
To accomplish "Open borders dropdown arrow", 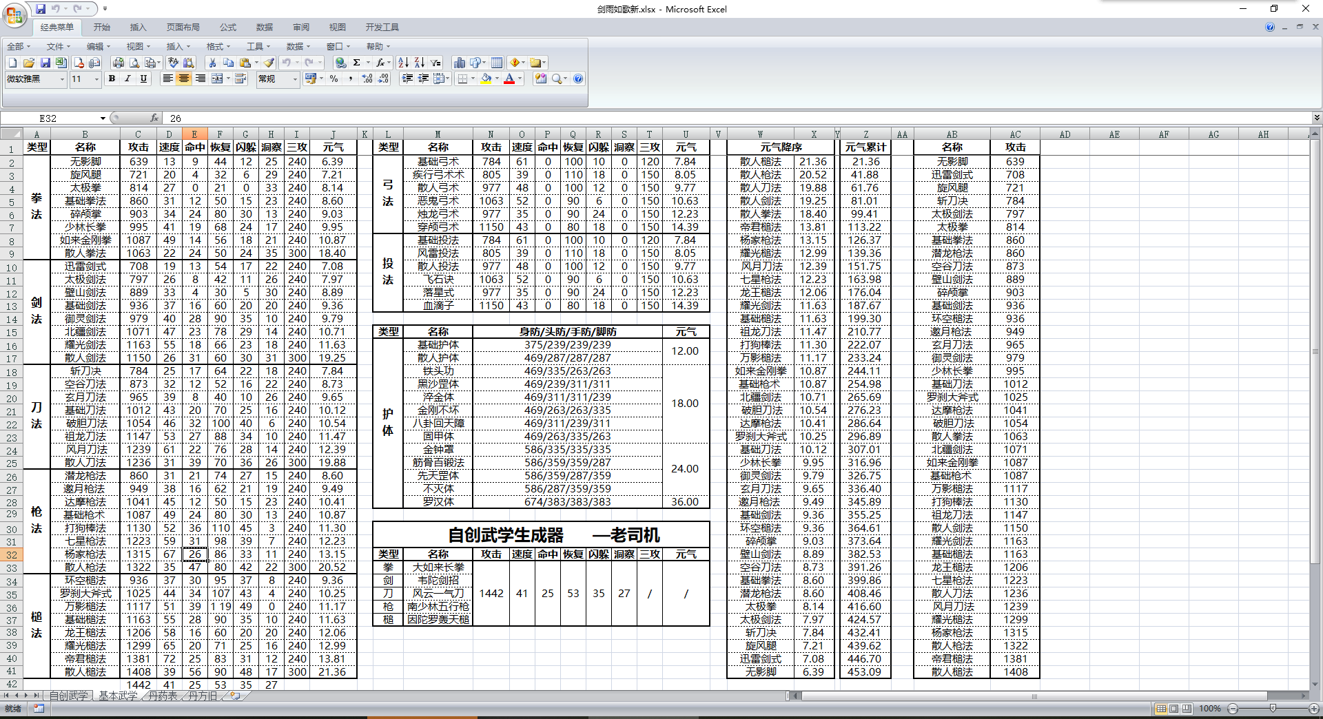I will [x=473, y=79].
